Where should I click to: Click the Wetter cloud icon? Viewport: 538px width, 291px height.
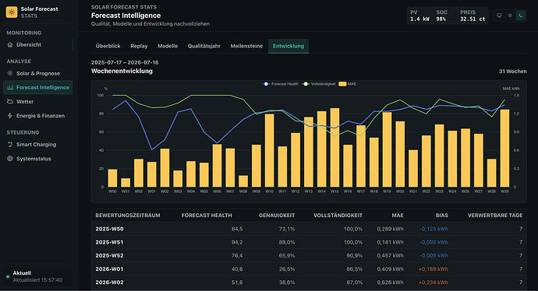[10, 101]
